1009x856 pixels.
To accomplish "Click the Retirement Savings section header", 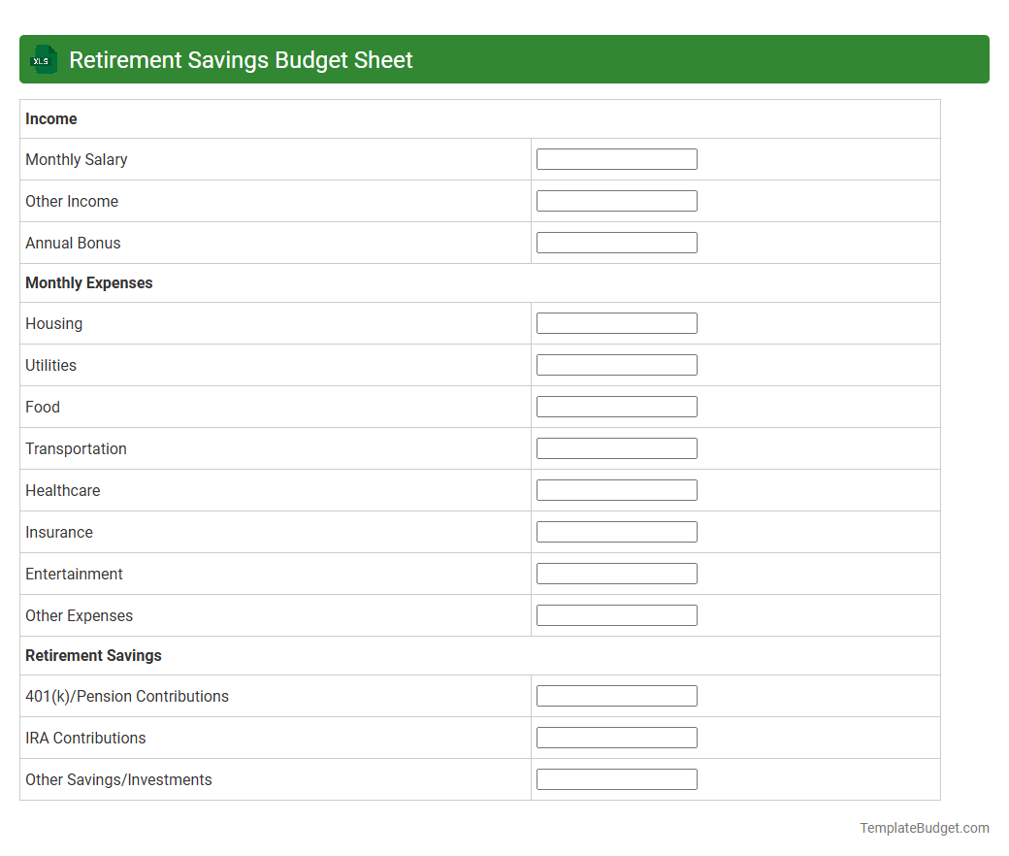I will [93, 655].
